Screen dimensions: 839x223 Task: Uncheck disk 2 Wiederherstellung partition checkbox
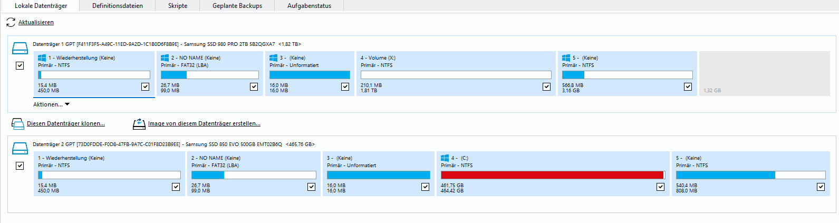[x=176, y=187]
